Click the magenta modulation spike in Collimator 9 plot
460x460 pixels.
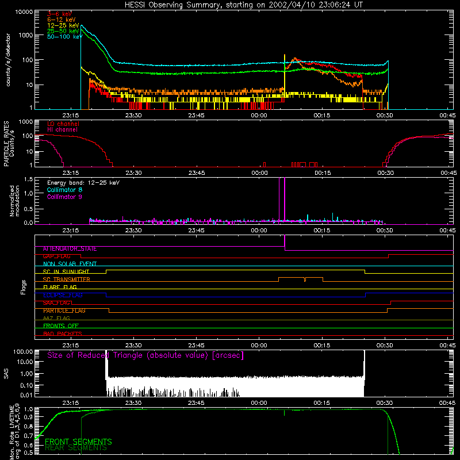[x=285, y=200]
